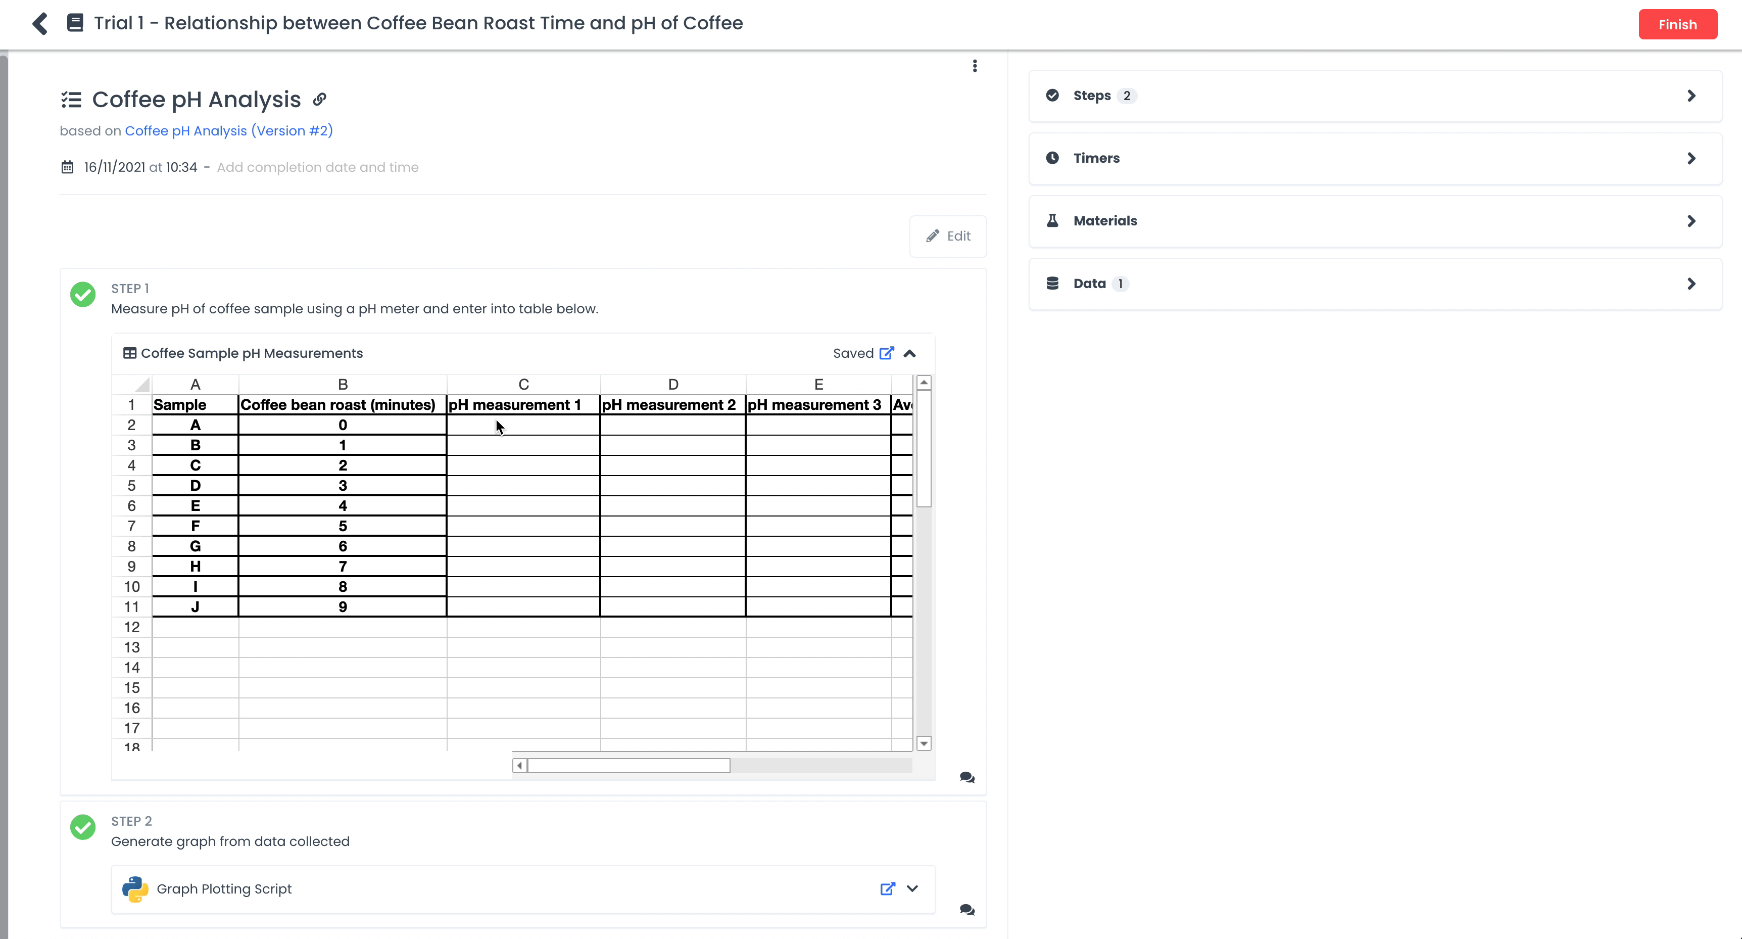Screen dimensions: 1742x939
Task: Toggle Step 1 completion checkmark
Action: click(83, 294)
